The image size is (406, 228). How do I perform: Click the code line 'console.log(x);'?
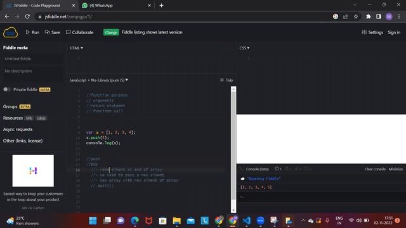click(x=103, y=143)
